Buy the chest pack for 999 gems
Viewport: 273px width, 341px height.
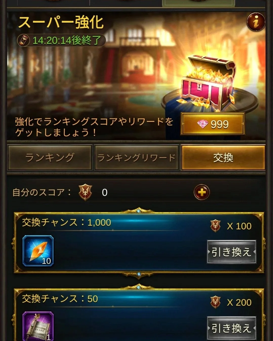click(x=213, y=124)
